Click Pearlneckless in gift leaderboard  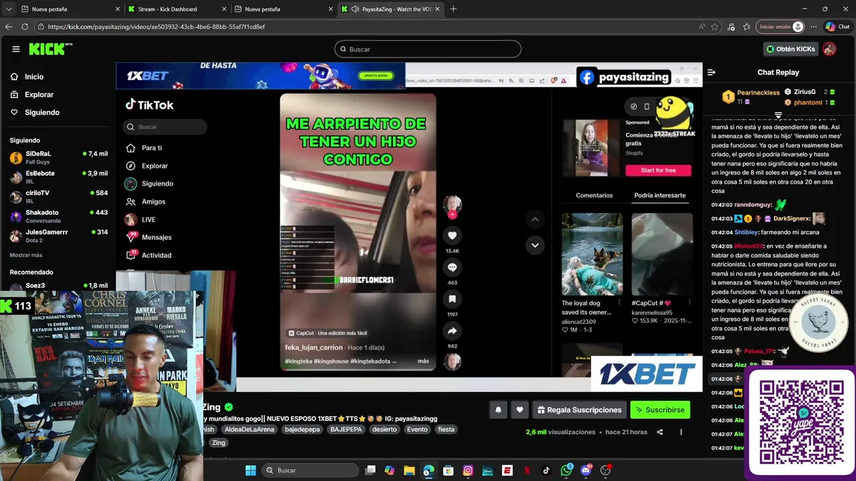(x=758, y=93)
